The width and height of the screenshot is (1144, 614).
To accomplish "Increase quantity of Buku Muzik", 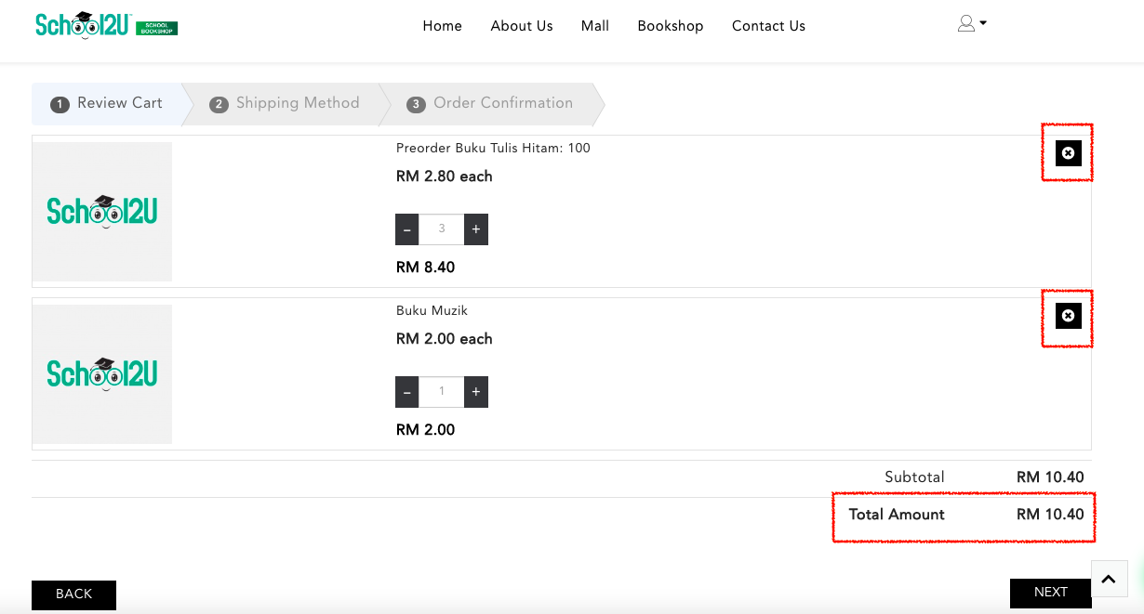I will click(475, 392).
